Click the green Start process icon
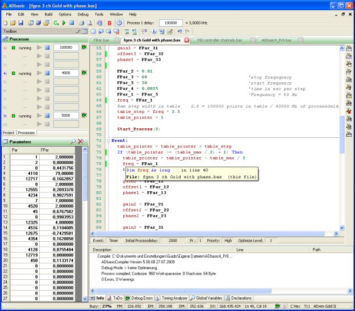The image size is (355, 311). (x=63, y=23)
